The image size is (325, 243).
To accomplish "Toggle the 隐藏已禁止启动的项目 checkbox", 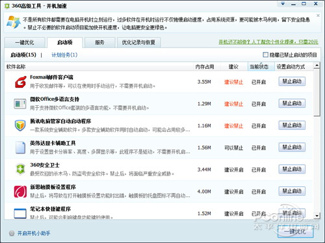I will pos(265,55).
